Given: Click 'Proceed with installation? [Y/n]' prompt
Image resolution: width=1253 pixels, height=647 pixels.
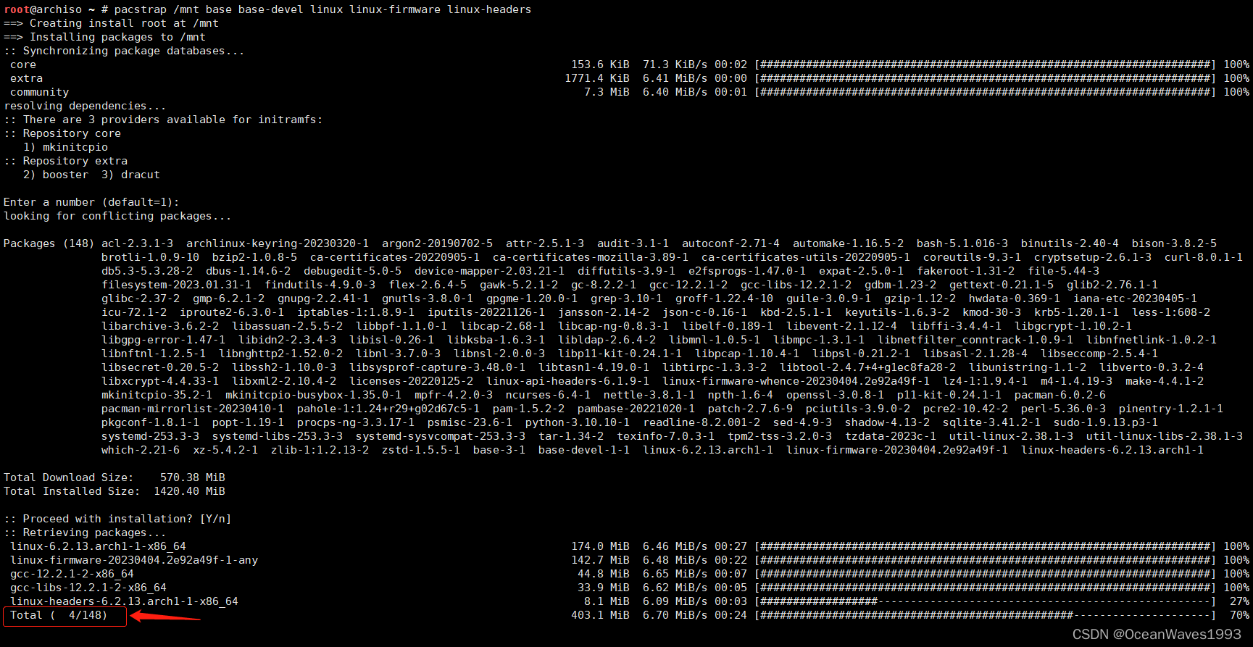Looking at the screenshot, I should coord(117,519).
